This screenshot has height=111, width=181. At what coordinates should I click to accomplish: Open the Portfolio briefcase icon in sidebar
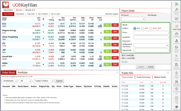(x=177, y=35)
